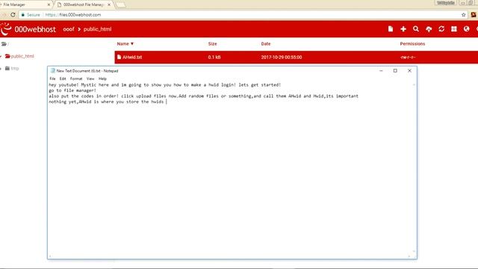
Task: Click the ooof breadcrumb link
Action: (69, 29)
